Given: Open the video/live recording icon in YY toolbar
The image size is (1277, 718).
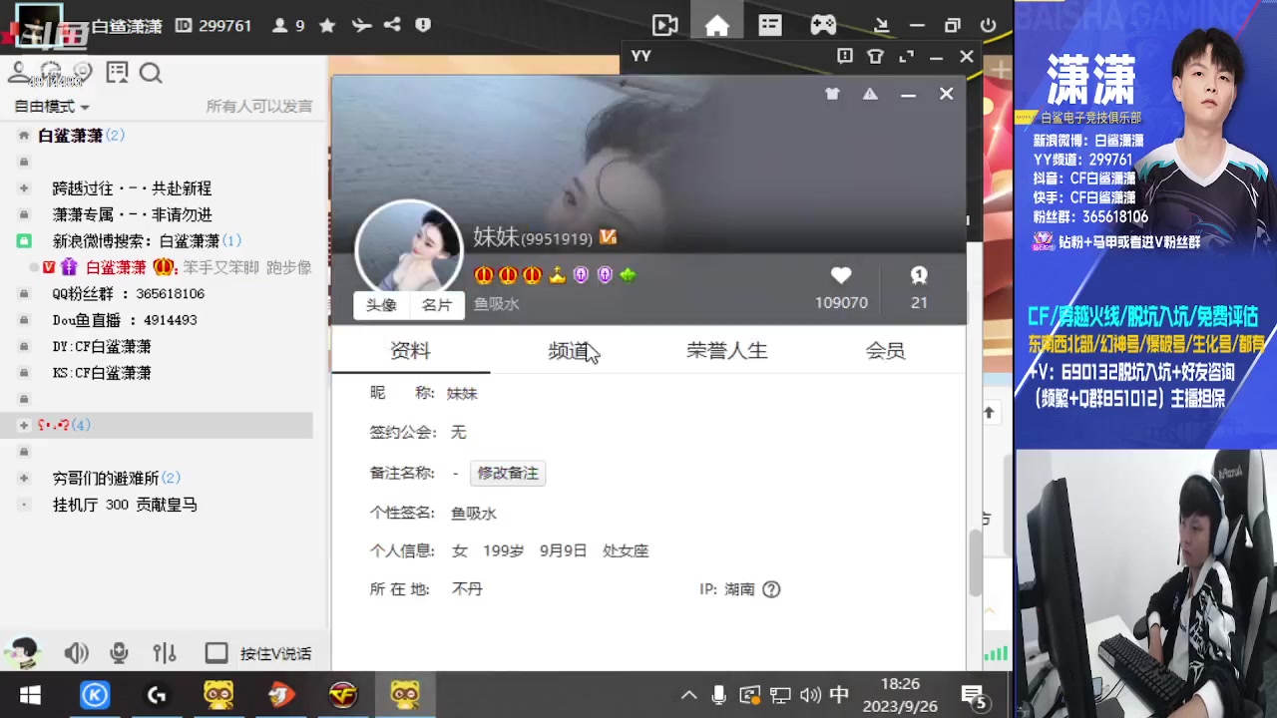Looking at the screenshot, I should (x=665, y=26).
